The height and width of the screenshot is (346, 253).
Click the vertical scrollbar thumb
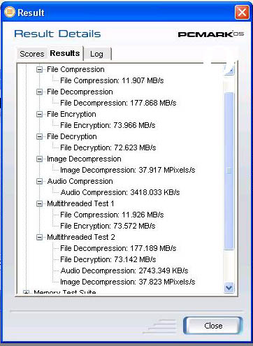coord(229,171)
